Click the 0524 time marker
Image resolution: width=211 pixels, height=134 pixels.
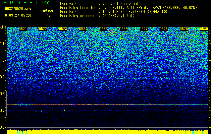tap(83, 29)
